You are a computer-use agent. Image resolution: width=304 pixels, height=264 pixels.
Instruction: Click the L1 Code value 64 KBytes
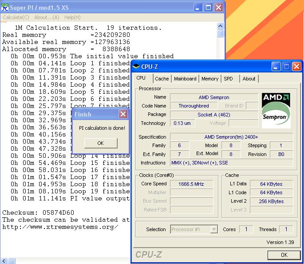click(271, 192)
